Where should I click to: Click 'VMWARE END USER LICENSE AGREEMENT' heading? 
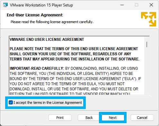click(x=47, y=40)
